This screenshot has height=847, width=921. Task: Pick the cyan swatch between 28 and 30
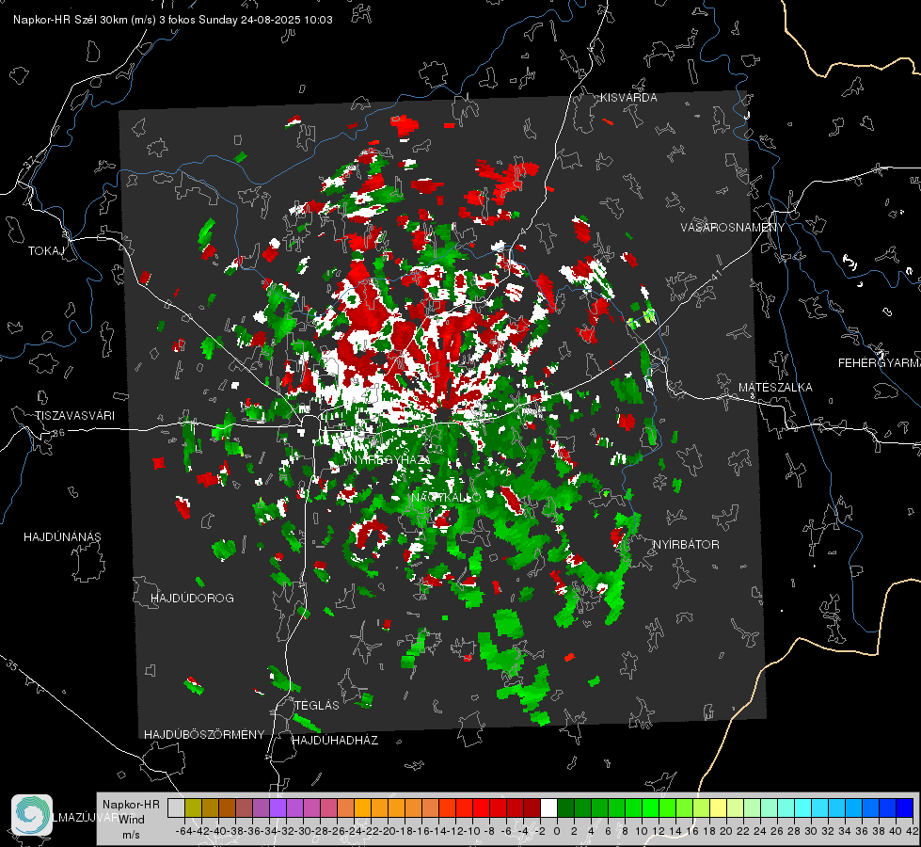[x=802, y=807]
